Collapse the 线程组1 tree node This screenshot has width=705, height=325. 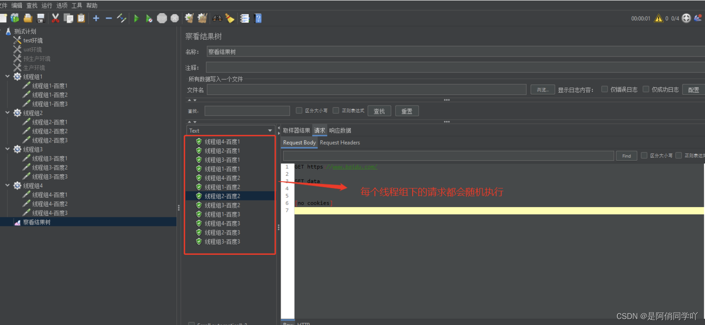pyautogui.click(x=7, y=77)
